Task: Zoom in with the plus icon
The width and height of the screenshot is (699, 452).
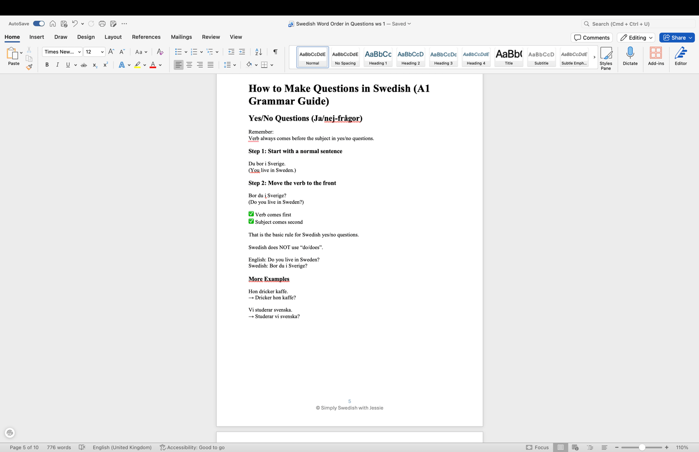Action: pyautogui.click(x=667, y=447)
